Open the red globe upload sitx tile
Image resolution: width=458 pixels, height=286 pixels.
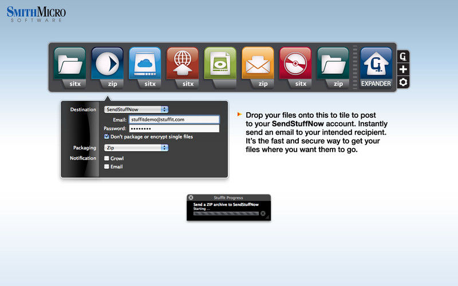pyautogui.click(x=183, y=67)
